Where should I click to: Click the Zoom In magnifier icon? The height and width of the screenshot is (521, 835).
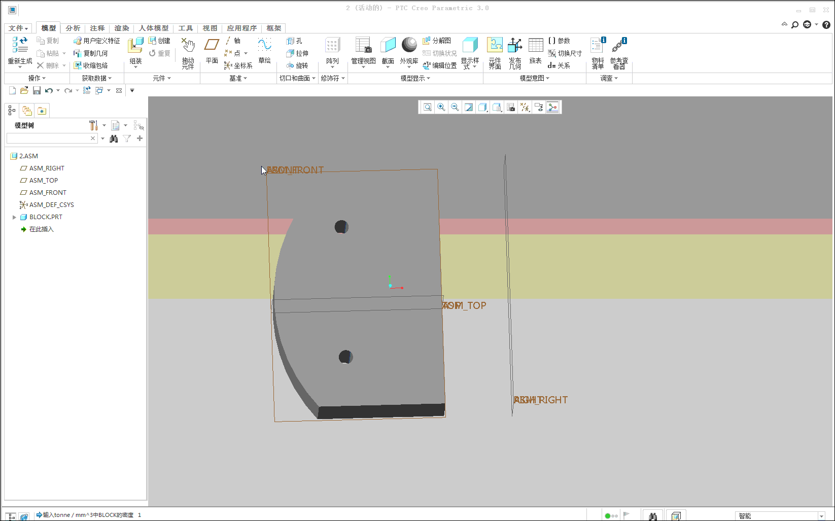point(441,107)
